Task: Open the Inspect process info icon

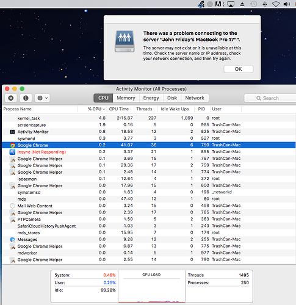Action: coord(26,98)
